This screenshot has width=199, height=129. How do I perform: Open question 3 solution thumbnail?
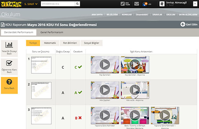coord(42,116)
